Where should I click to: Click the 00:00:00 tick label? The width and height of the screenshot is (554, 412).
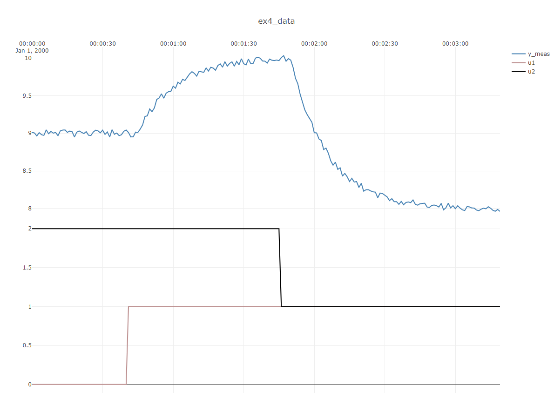point(33,43)
